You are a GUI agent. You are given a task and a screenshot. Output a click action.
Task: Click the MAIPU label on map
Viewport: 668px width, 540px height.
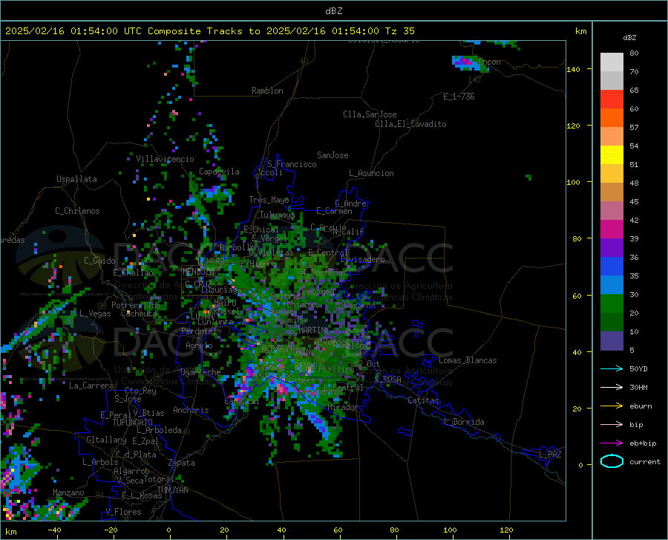pyautogui.click(x=225, y=302)
